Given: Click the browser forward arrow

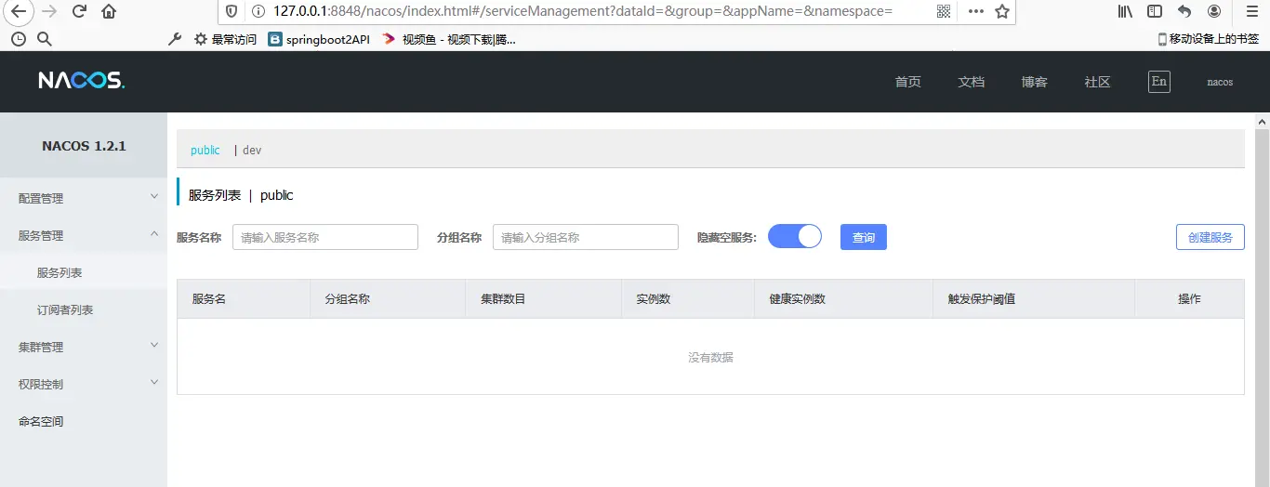Looking at the screenshot, I should click(x=49, y=11).
